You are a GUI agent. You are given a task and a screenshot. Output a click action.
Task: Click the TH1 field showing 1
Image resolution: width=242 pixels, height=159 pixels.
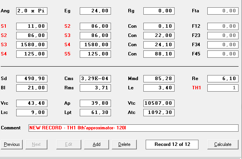click(223, 88)
